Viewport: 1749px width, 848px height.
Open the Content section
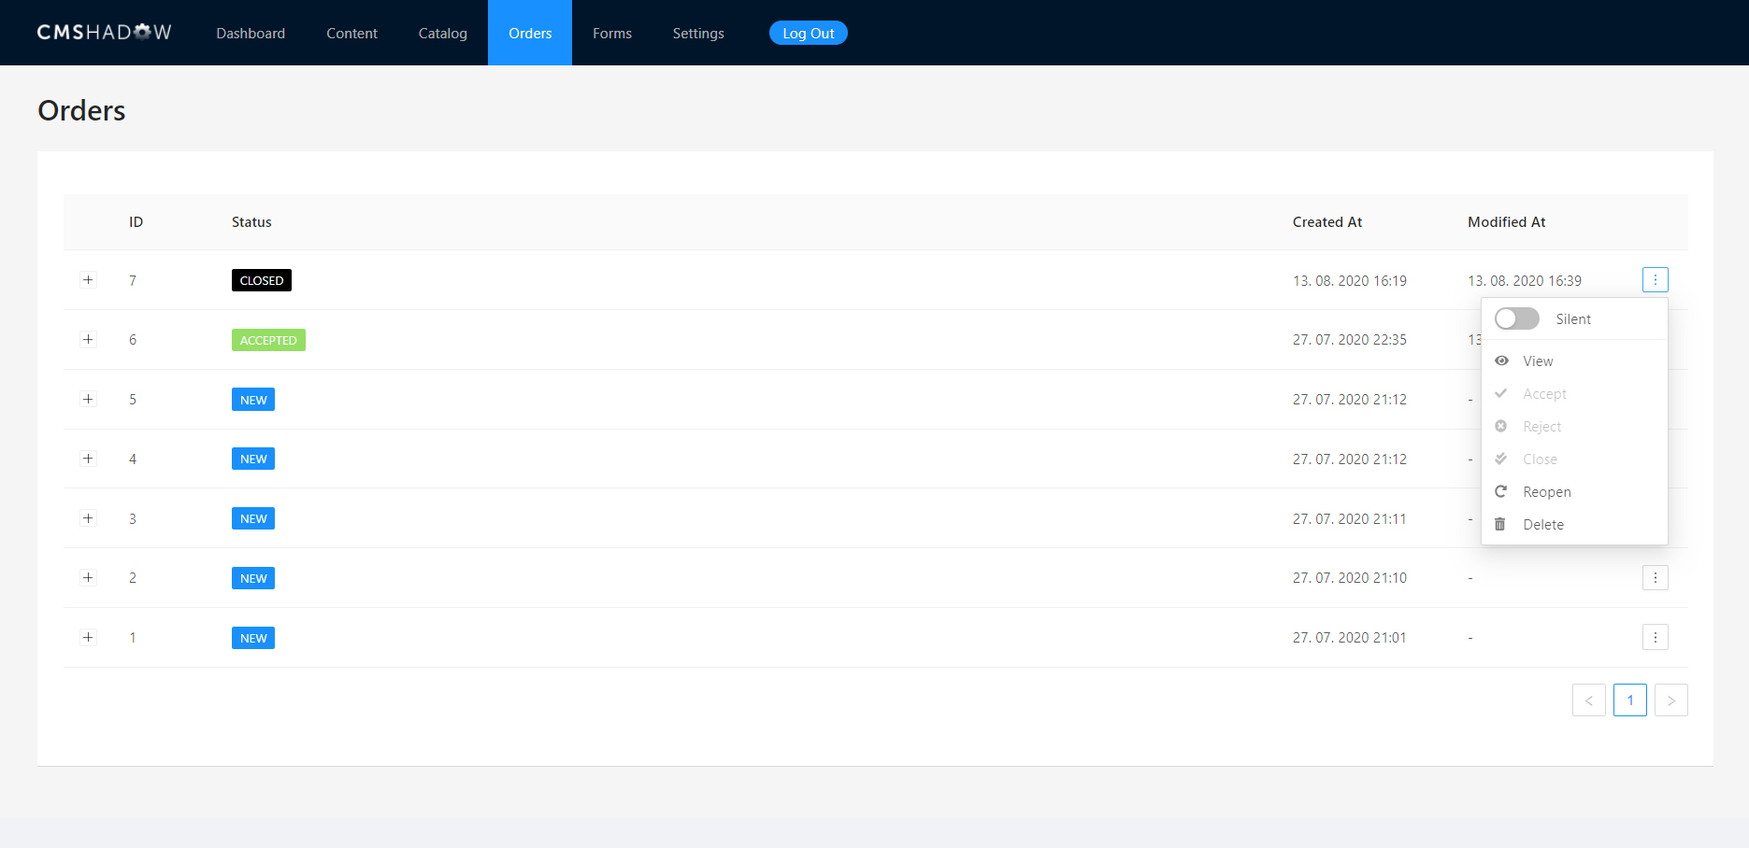point(351,33)
